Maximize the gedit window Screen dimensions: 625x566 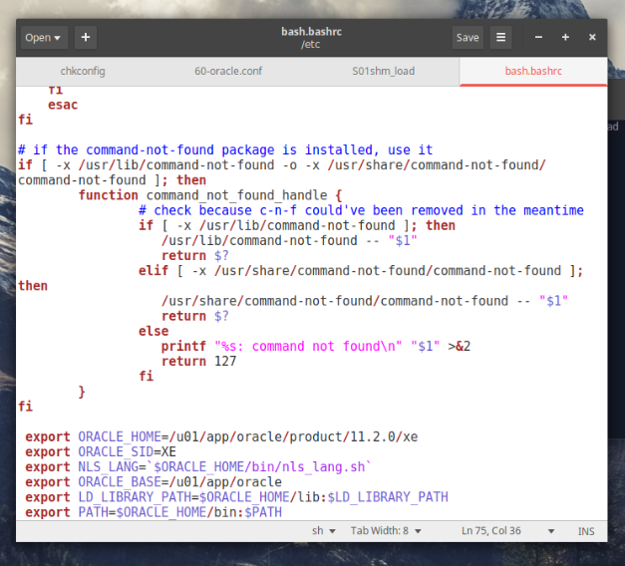tap(565, 38)
